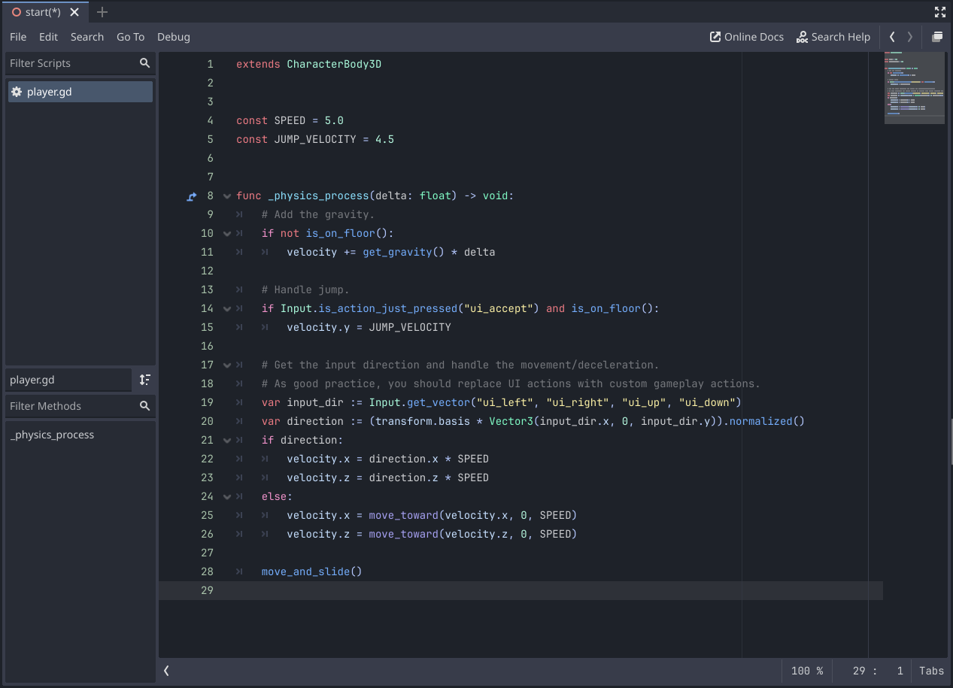
Task: Select the start(*) script tab
Action: (x=44, y=12)
